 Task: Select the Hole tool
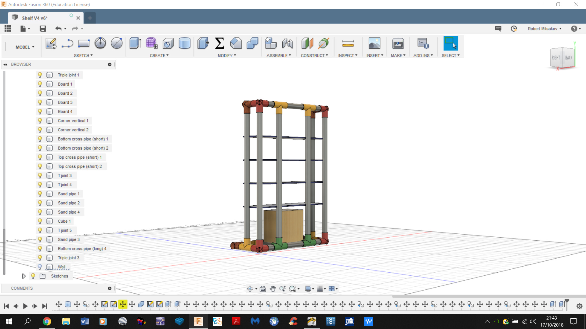click(168, 43)
